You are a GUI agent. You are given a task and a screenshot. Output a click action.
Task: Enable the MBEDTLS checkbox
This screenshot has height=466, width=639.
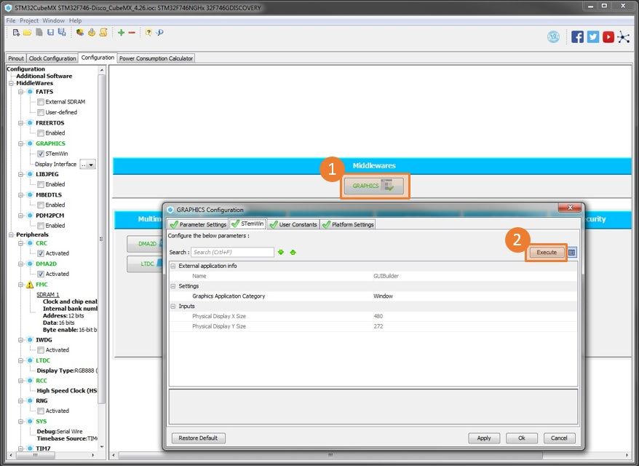(41, 205)
